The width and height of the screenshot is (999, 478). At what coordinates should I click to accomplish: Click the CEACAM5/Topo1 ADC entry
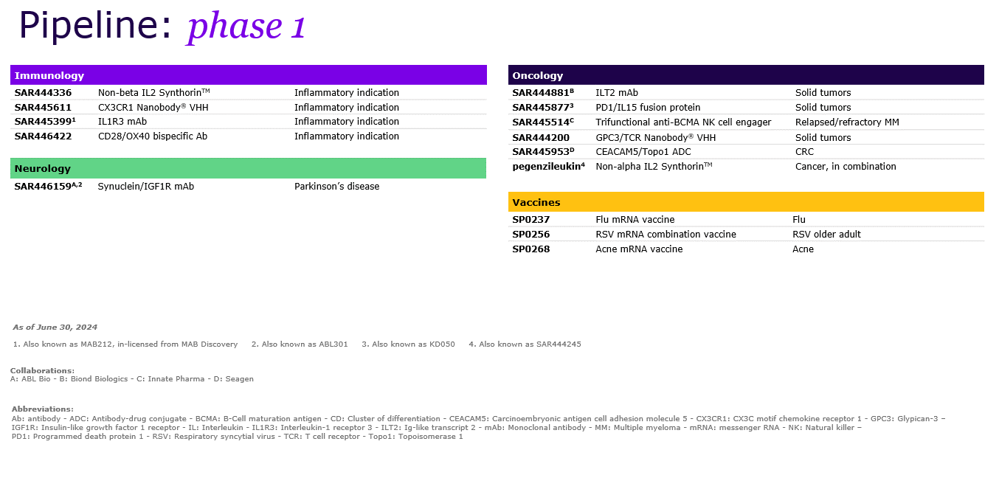642,152
